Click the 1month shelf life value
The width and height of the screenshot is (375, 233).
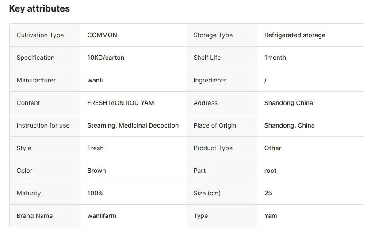pyautogui.click(x=275, y=58)
